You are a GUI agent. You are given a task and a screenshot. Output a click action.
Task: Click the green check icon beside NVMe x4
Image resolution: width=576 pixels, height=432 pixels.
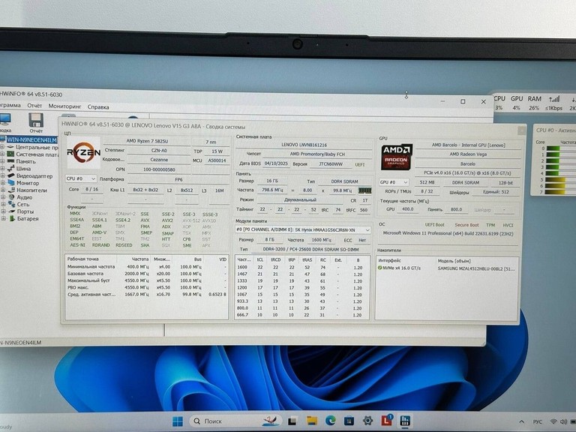click(379, 268)
